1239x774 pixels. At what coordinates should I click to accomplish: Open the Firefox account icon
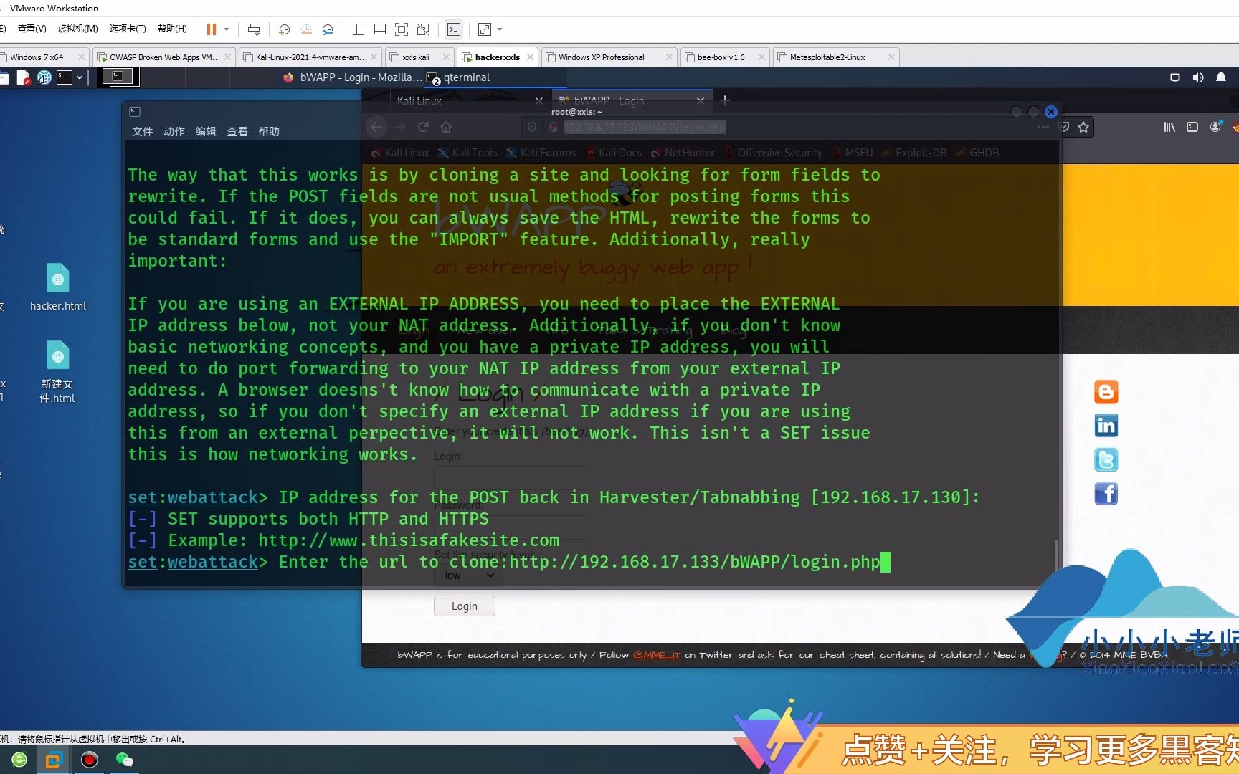click(x=1215, y=127)
